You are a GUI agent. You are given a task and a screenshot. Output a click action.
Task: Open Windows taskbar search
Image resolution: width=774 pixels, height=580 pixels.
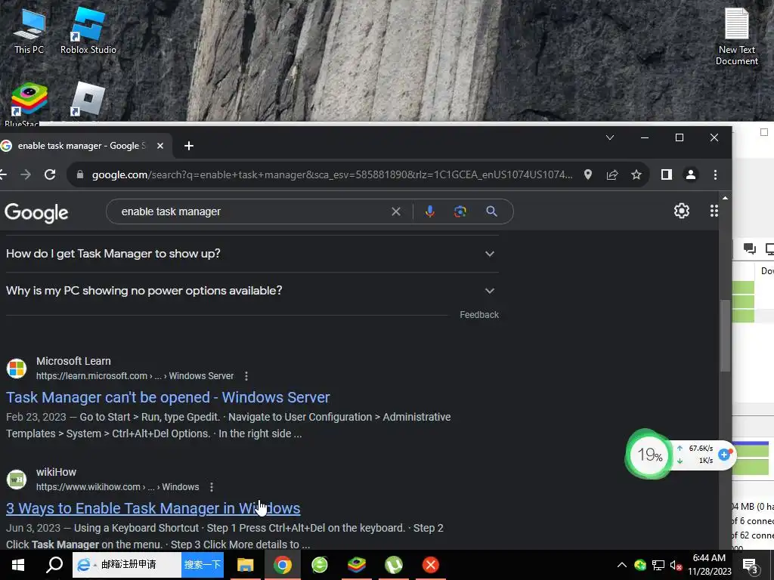tap(54, 565)
